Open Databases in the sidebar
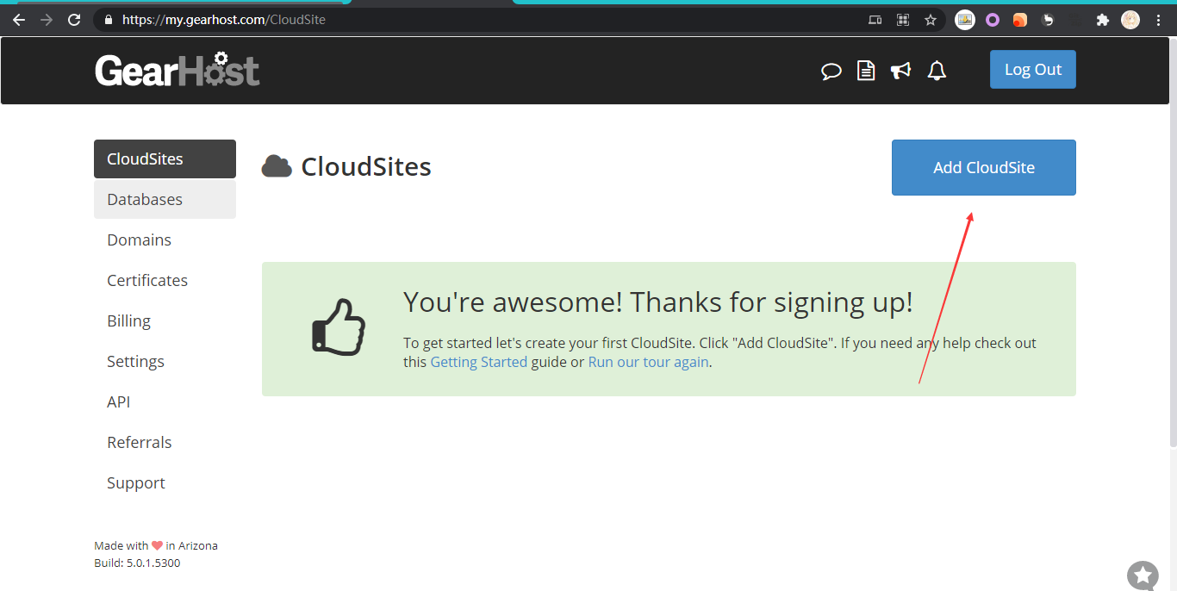The image size is (1177, 591). point(165,200)
